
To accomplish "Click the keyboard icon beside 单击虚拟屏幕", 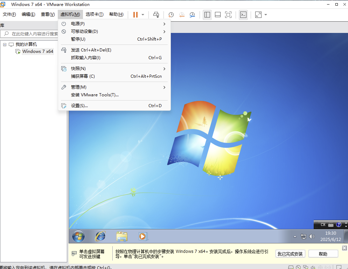I will coord(74,254).
